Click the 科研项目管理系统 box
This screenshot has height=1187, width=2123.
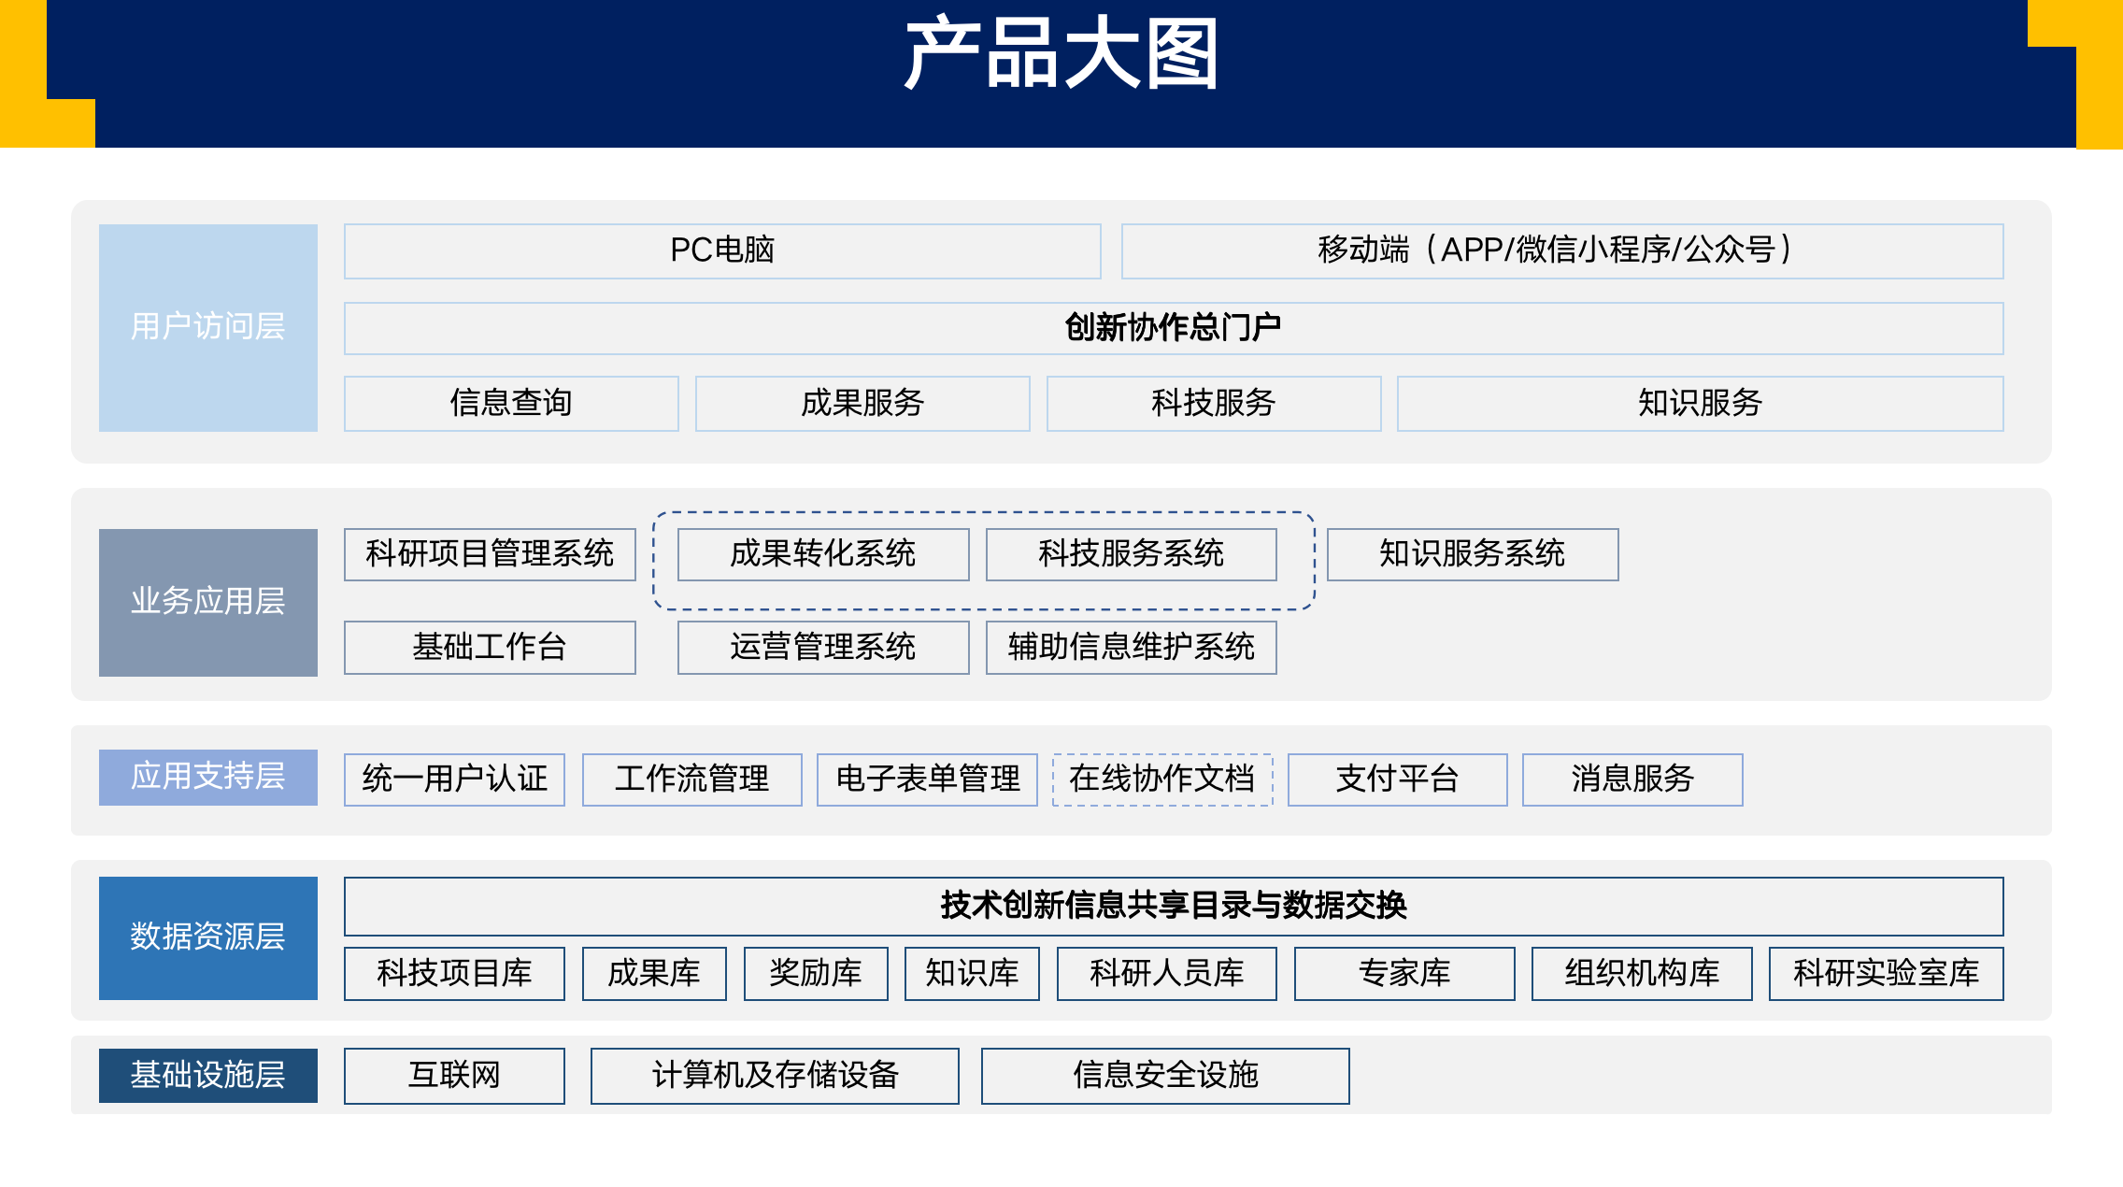[x=490, y=554]
